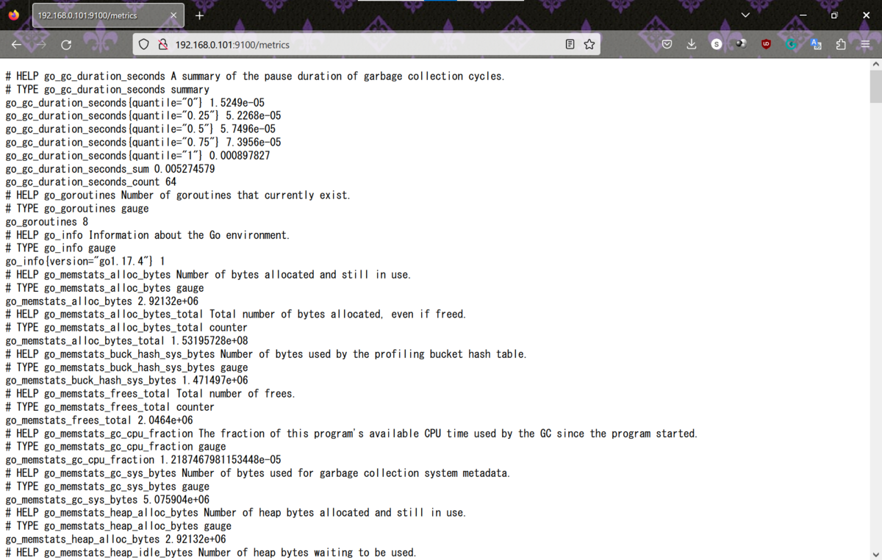
Task: Open the Grammarly extension
Action: 791,44
